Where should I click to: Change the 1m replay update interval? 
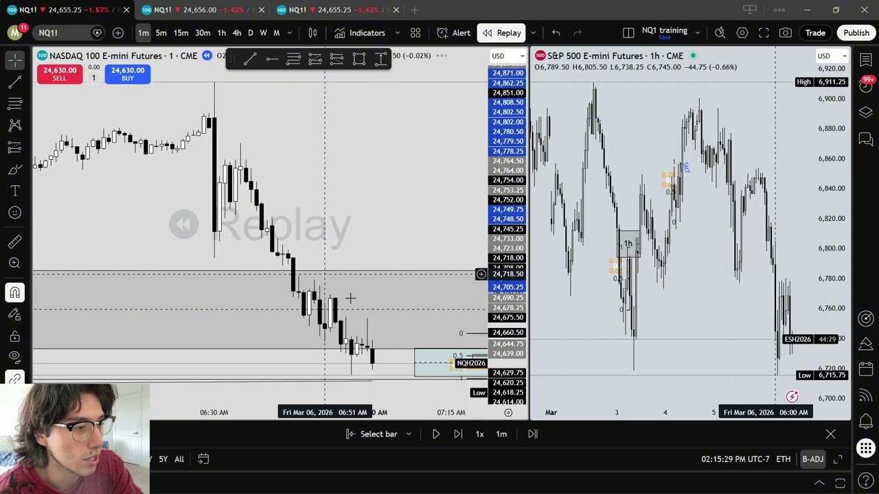coord(501,434)
